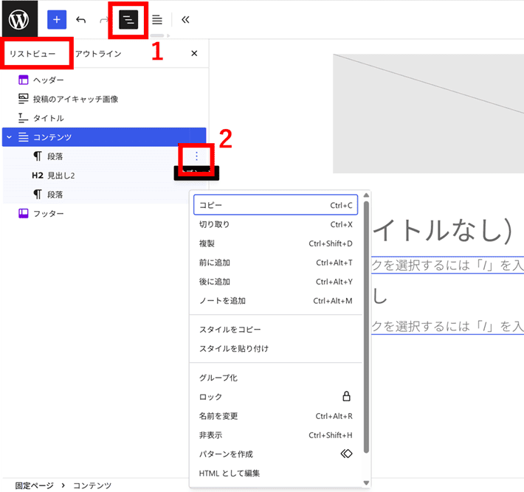Click the フッター template part icon
524x492 pixels.
point(24,213)
